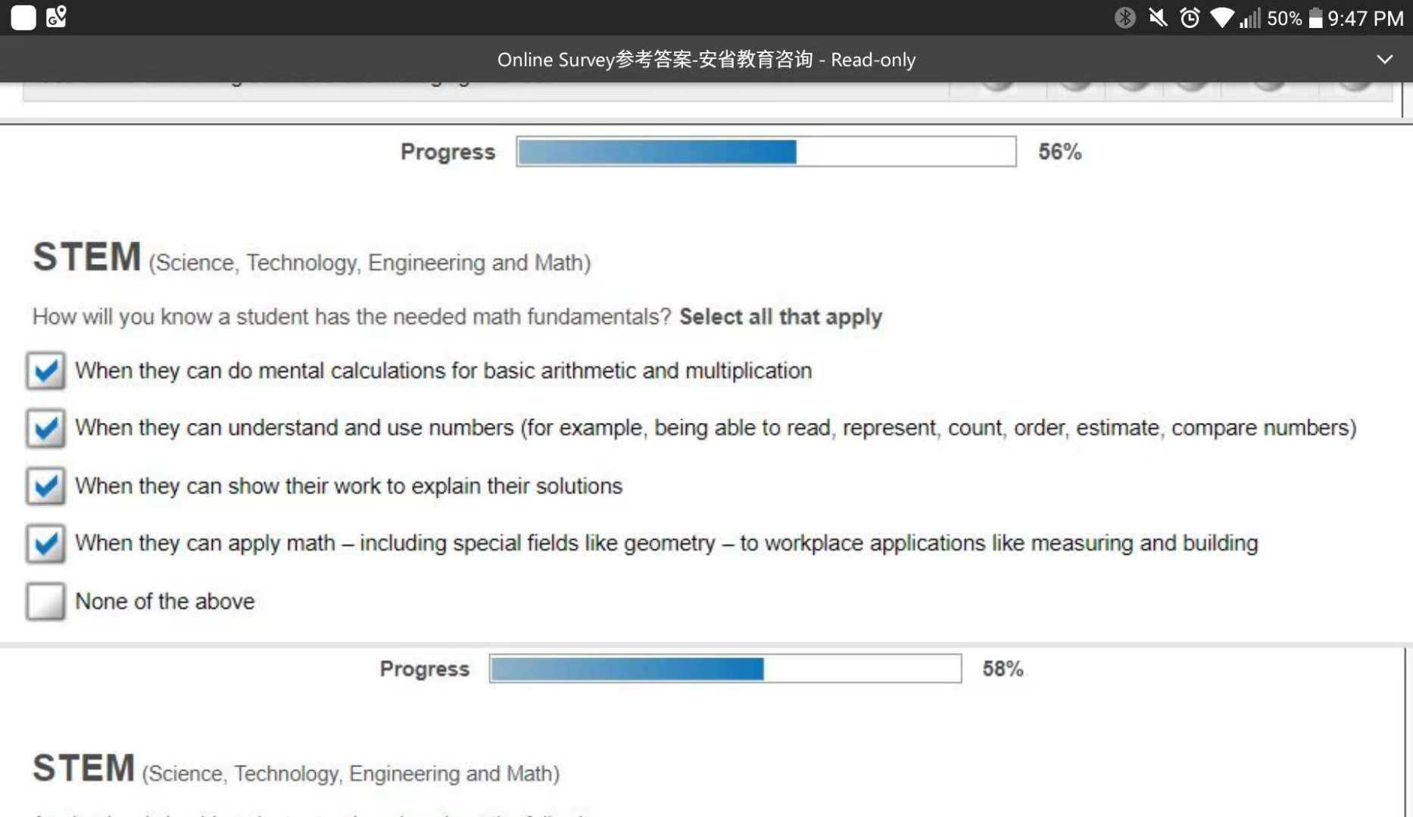
Task: Uncheck the mental calculations checkbox
Action: (x=45, y=371)
